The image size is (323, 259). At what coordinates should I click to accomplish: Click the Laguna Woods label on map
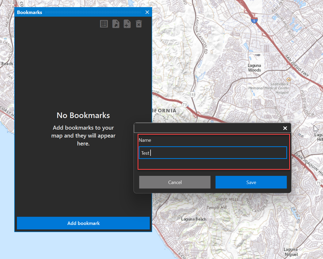254,68
